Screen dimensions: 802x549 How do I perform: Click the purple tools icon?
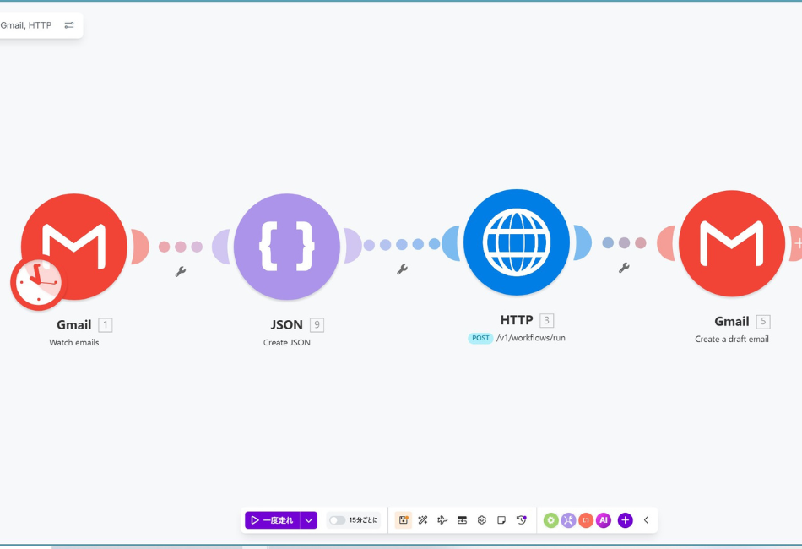pyautogui.click(x=568, y=520)
